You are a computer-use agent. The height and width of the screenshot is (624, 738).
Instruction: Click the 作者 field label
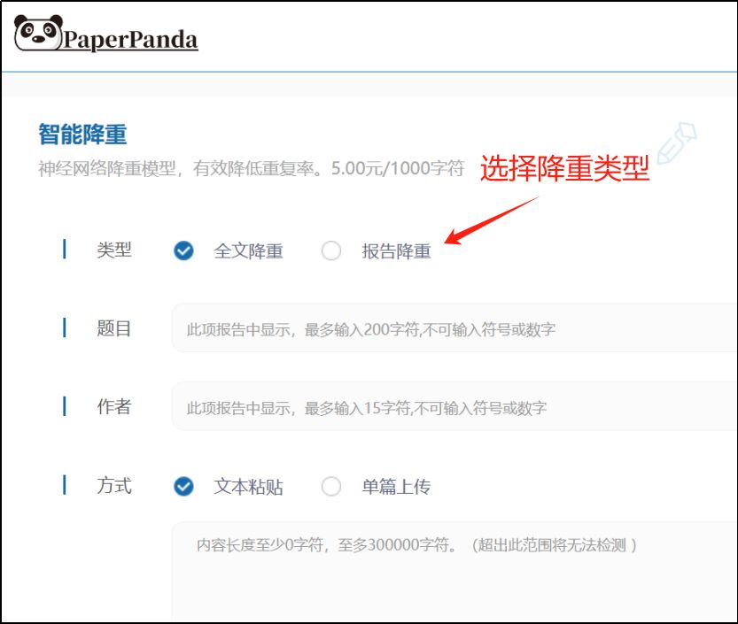(x=114, y=407)
